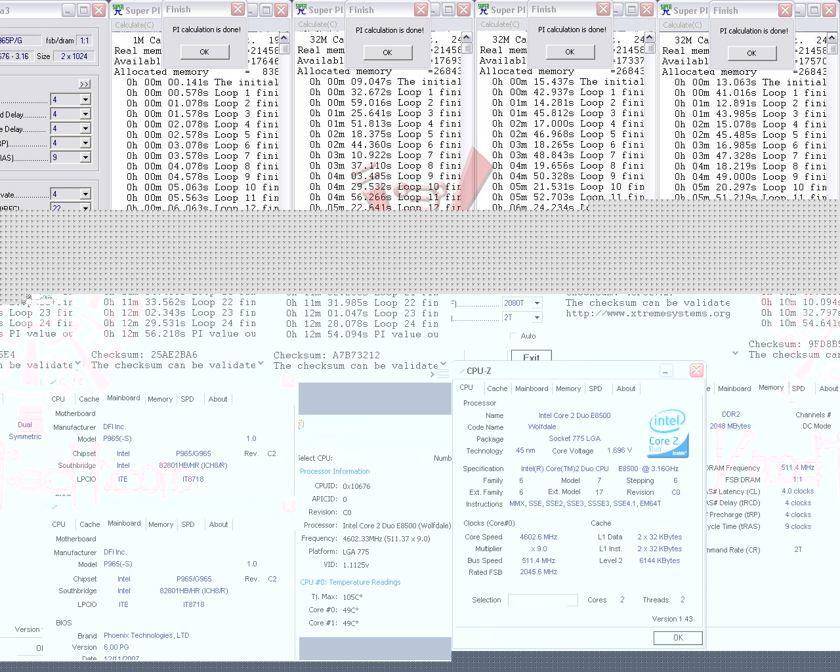Click the 'Checksum: 25AE2BA6' text
This screenshot has height=672, width=840.
(x=144, y=355)
